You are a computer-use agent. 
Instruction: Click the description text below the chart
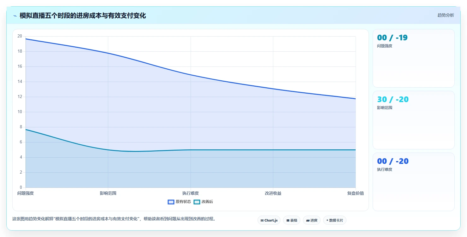coord(115,219)
